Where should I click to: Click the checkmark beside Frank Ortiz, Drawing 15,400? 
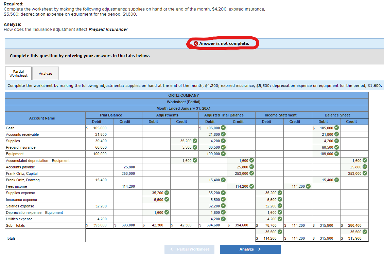224,180
